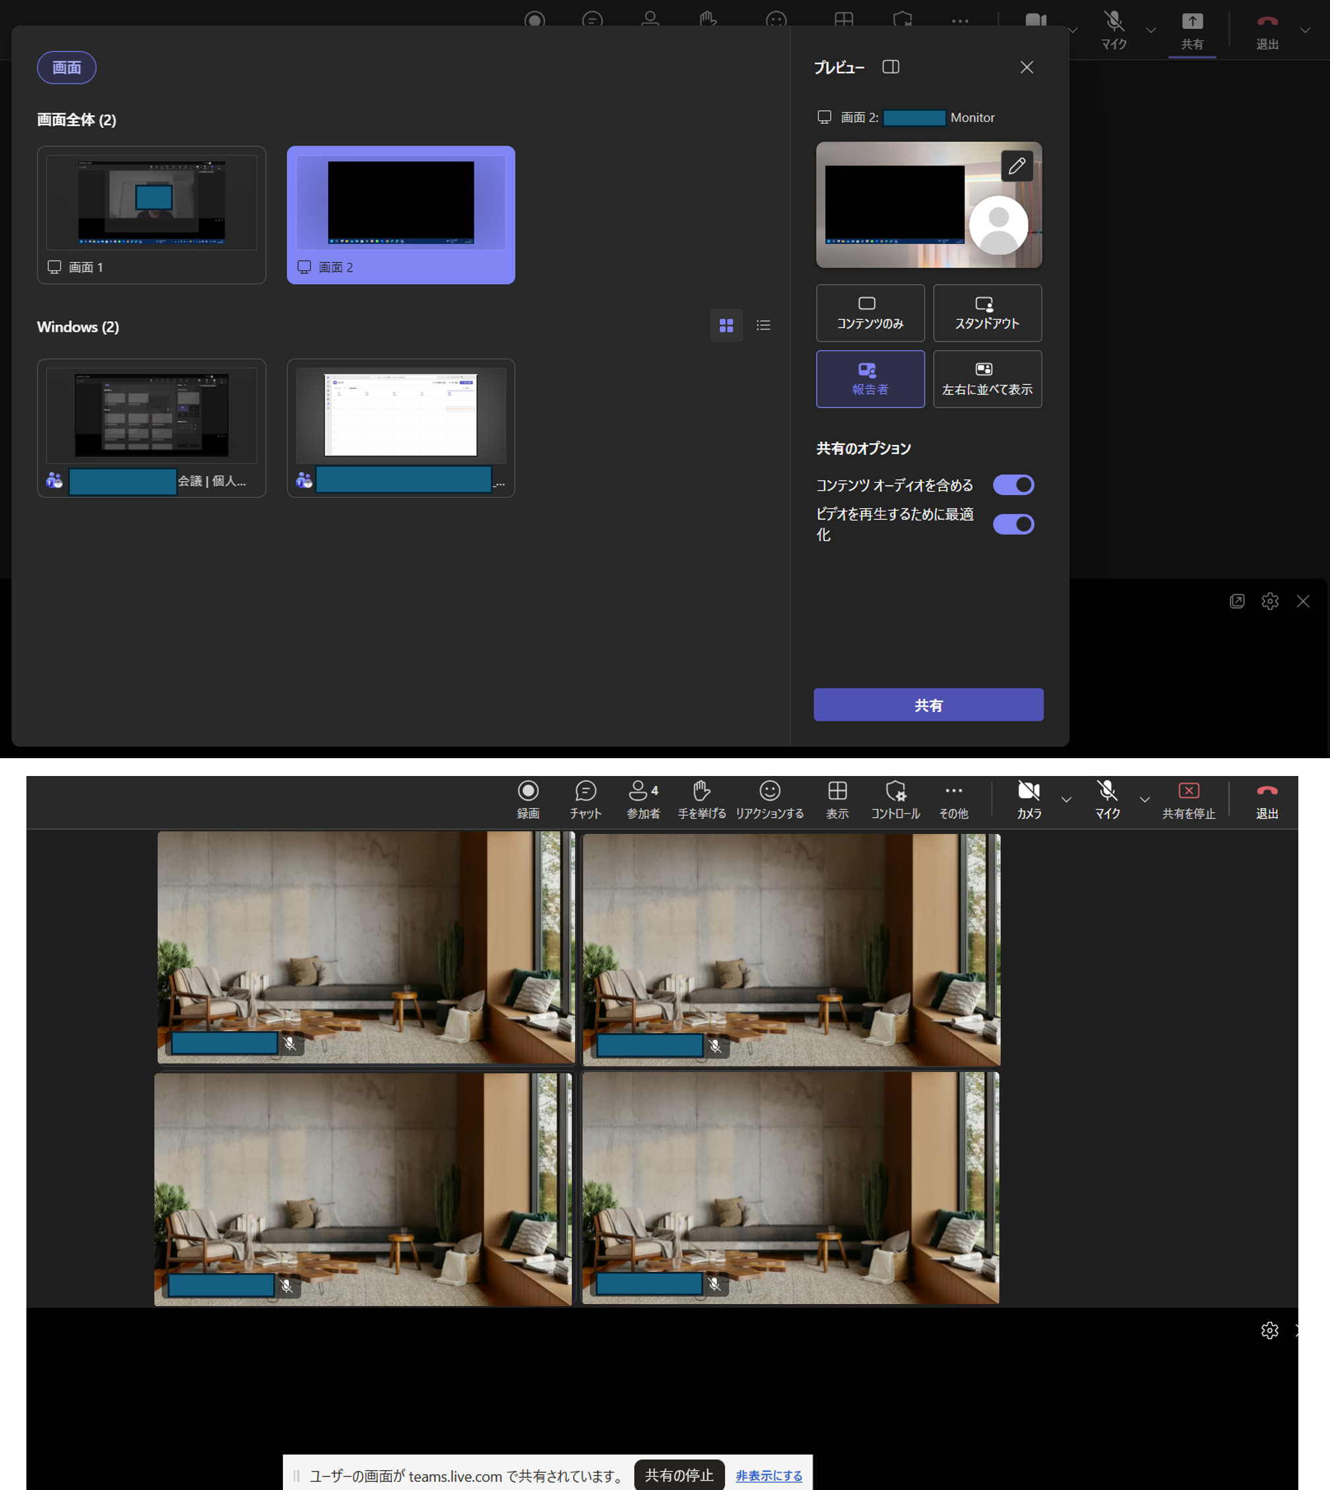Expand the lower マイク options chevron

[1145, 800]
